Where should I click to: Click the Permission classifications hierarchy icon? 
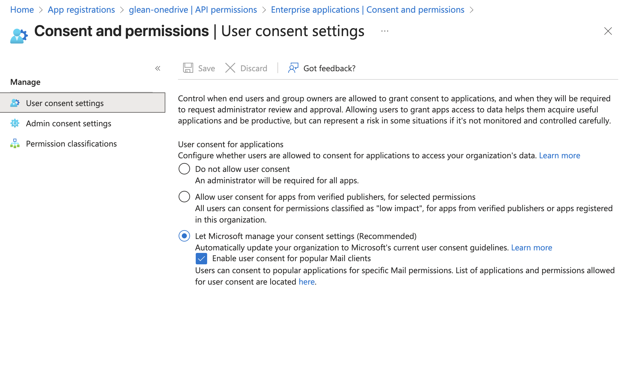15,144
